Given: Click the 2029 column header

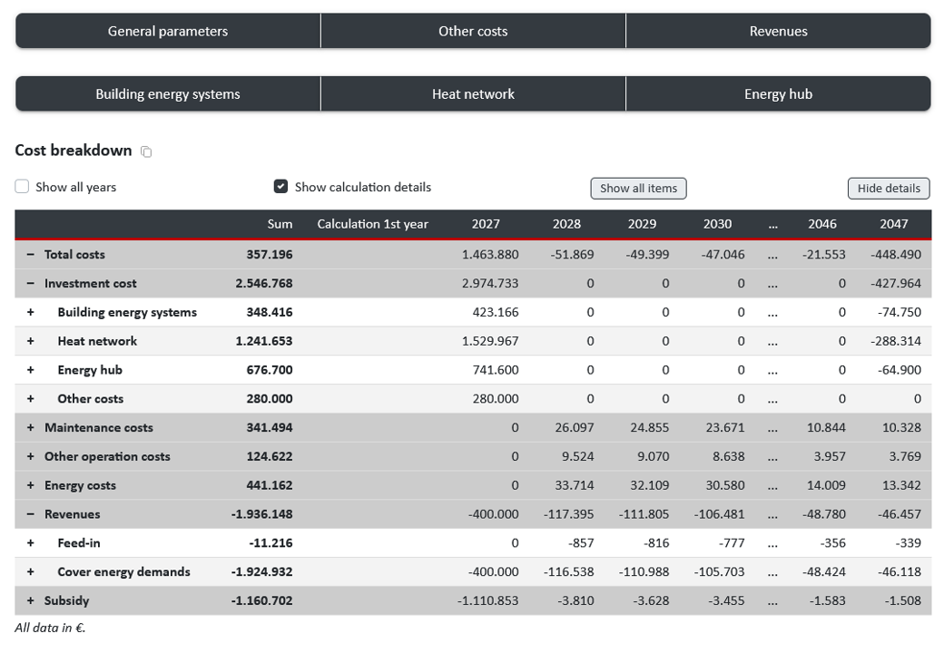Looking at the screenshot, I should (x=642, y=224).
